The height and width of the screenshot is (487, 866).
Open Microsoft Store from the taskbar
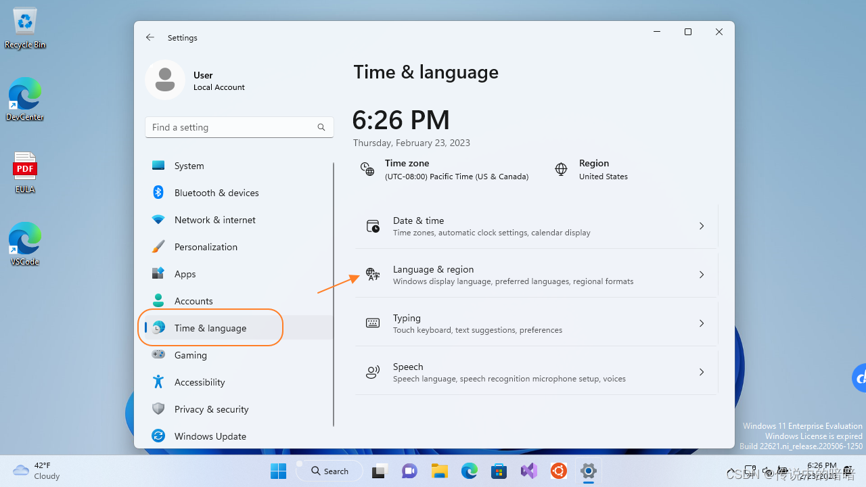tap(499, 471)
